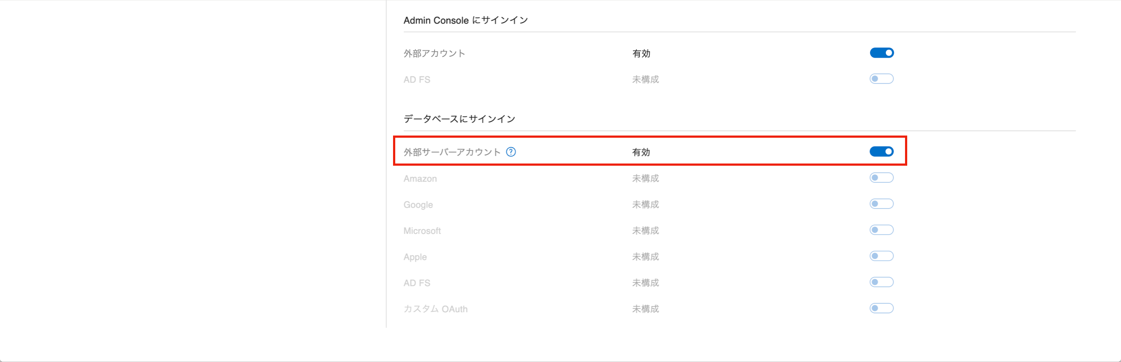The height and width of the screenshot is (362, 1121).
Task: Enable the Amazon sign-in toggle
Action: click(881, 178)
